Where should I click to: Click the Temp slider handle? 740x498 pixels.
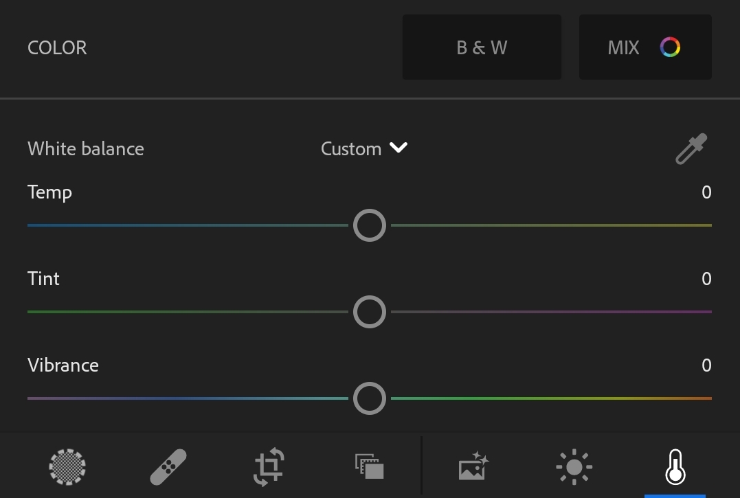[x=370, y=225]
